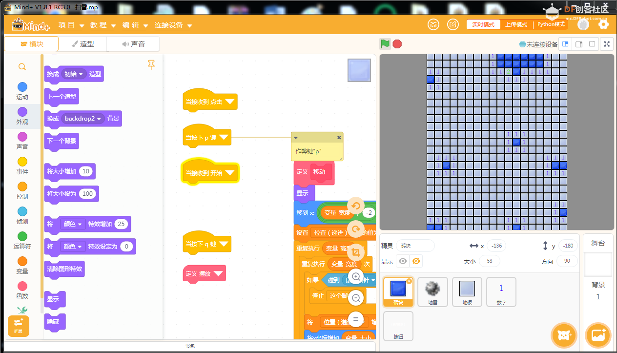
Task: Show sprite with the eye icon
Action: pos(403,261)
